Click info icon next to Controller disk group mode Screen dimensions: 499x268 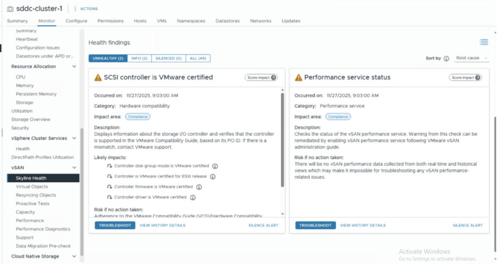pos(215,166)
